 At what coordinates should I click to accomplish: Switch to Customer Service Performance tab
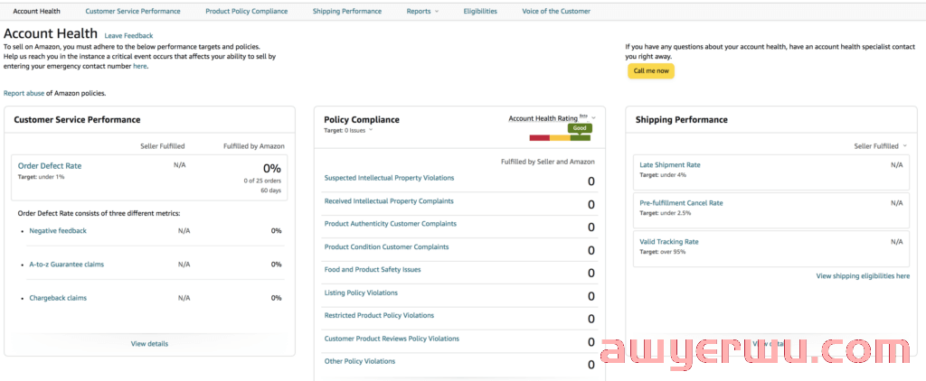coord(133,11)
